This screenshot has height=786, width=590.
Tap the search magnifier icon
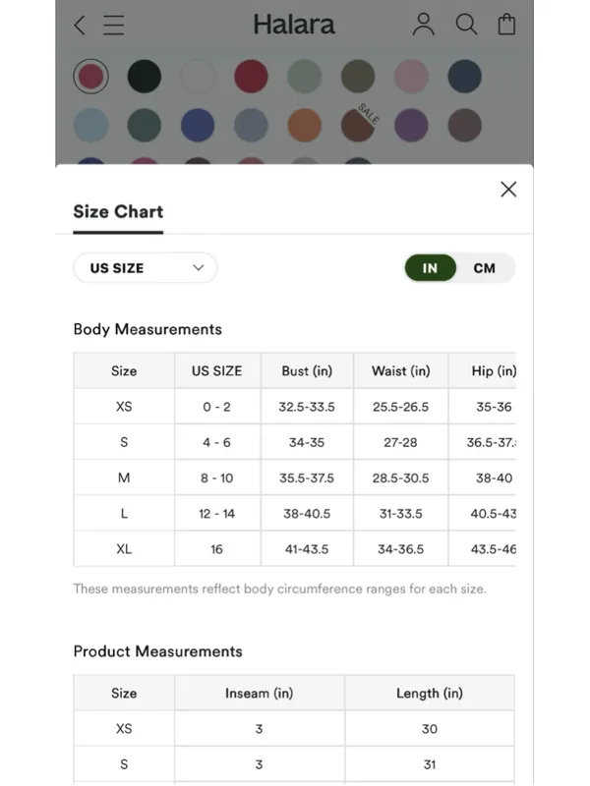pos(466,25)
